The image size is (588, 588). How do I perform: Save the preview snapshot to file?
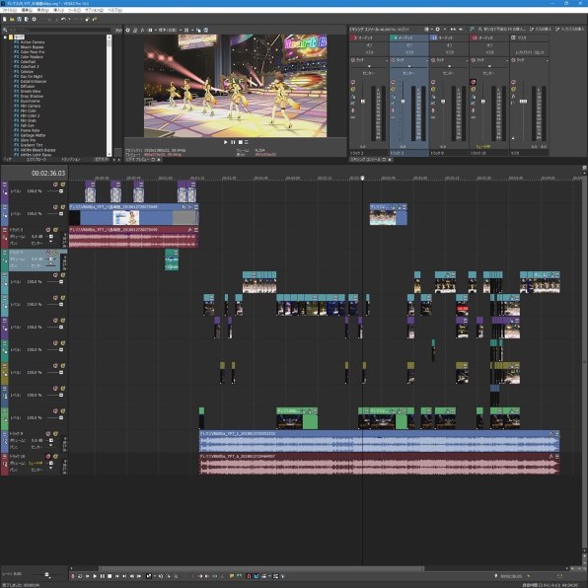point(206,30)
